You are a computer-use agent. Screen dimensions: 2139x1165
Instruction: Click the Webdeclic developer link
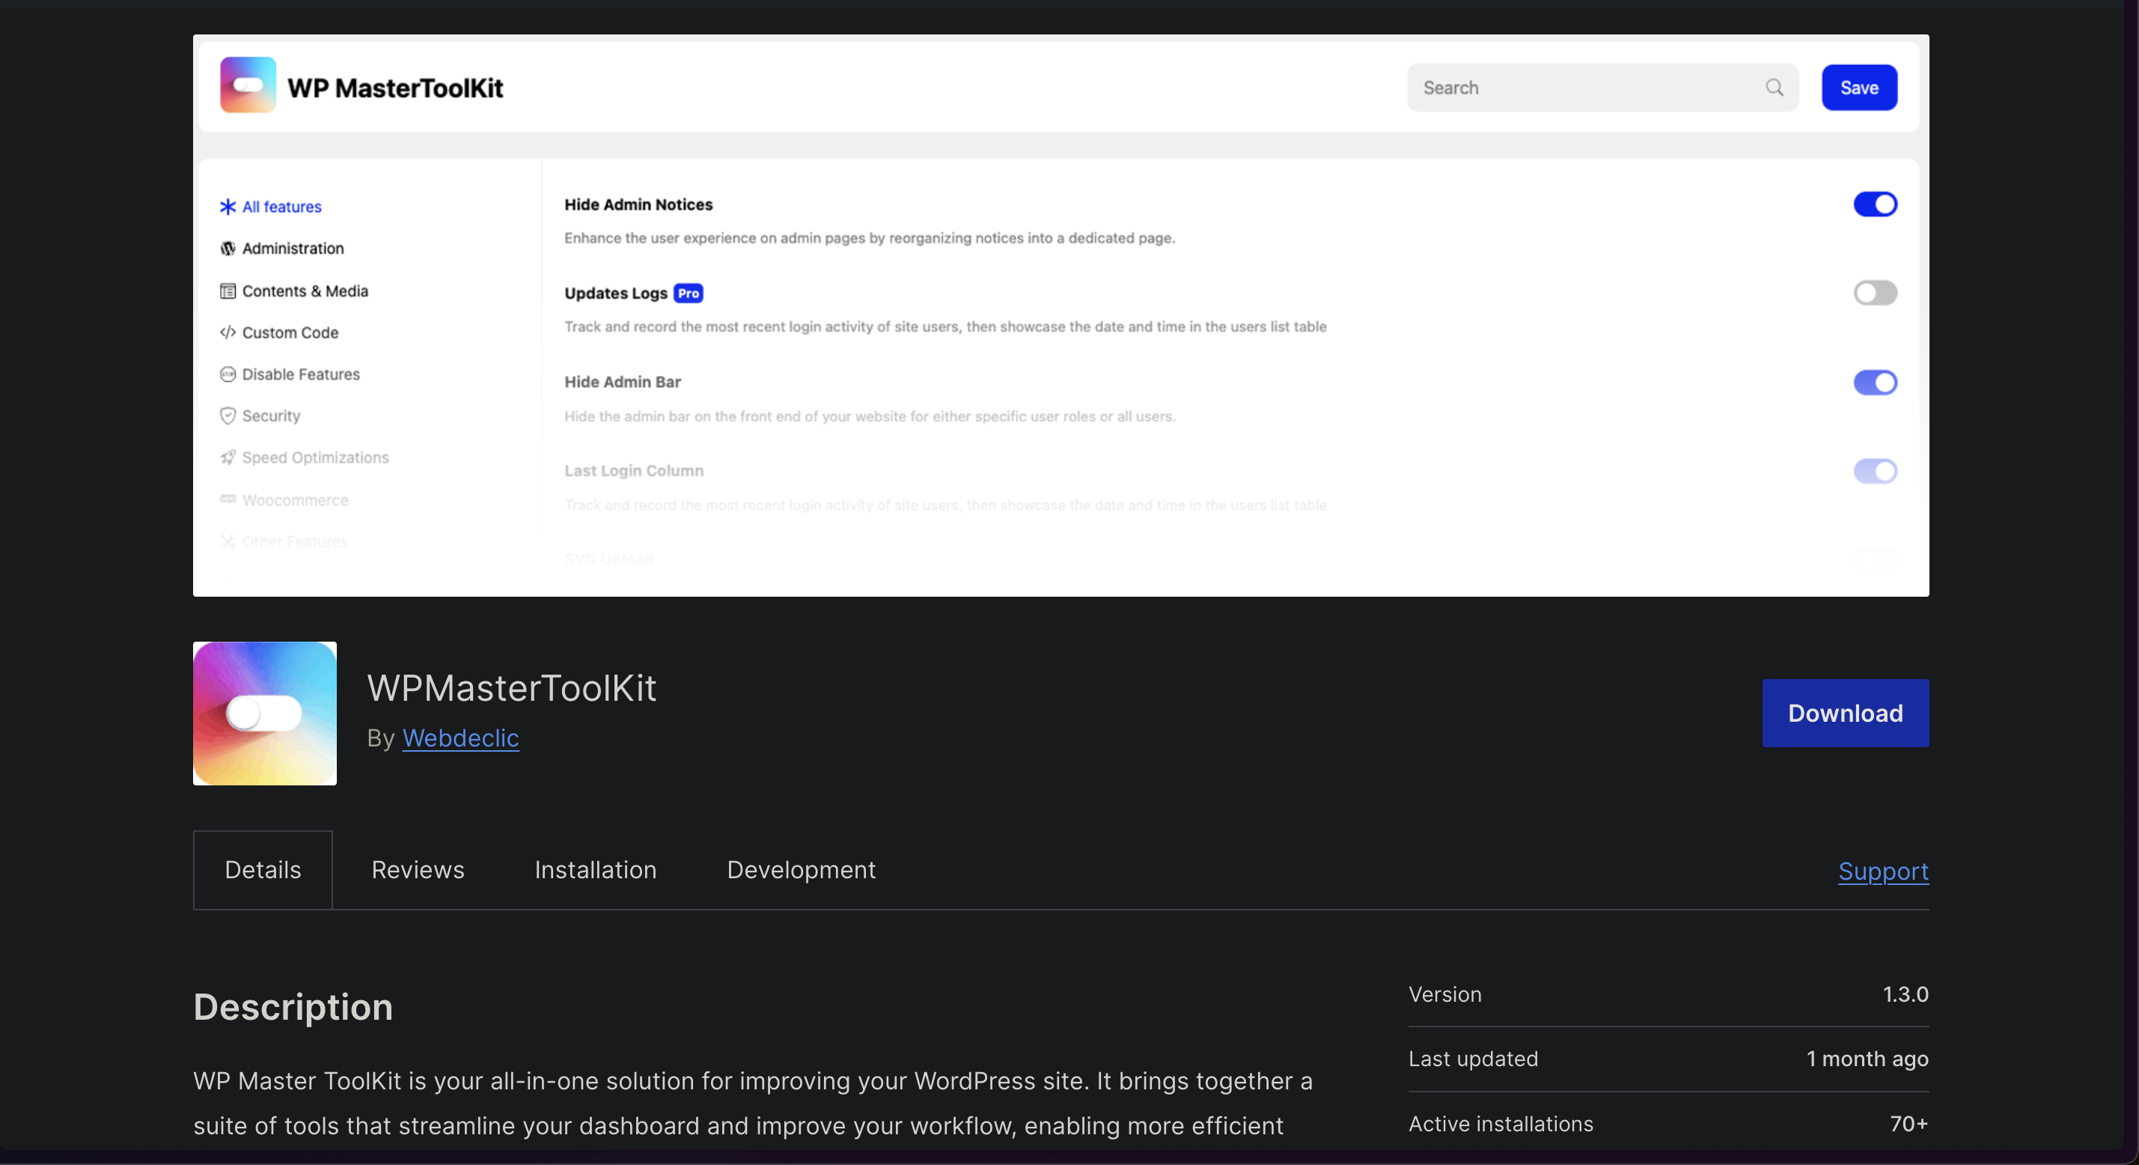pyautogui.click(x=460, y=737)
